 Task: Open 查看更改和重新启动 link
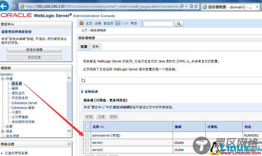tap(16, 32)
